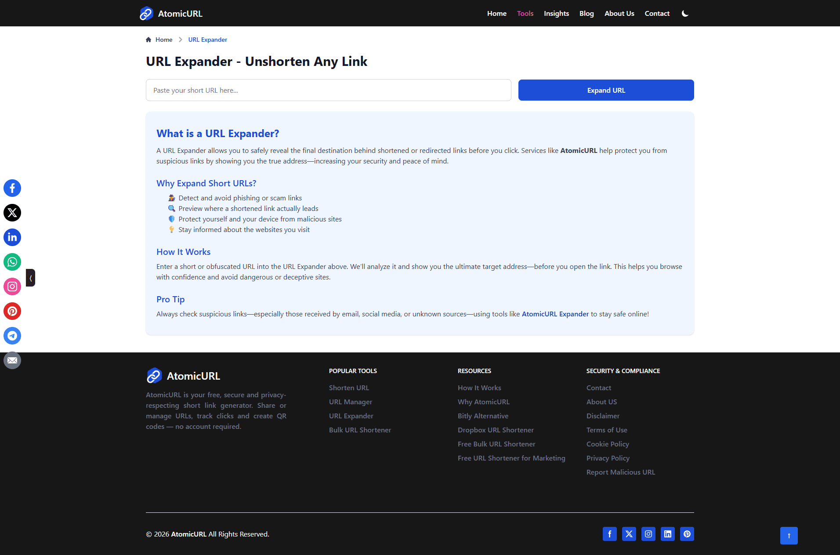Viewport: 840px width, 555px height.
Task: Focus the short URL input field
Action: click(329, 90)
